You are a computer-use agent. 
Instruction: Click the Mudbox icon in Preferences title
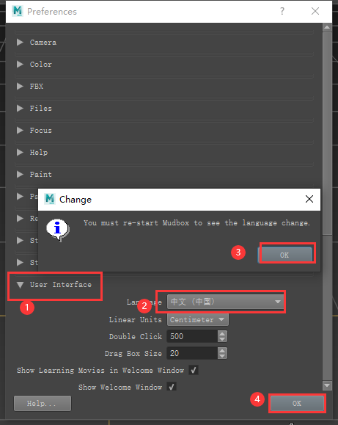click(x=18, y=11)
